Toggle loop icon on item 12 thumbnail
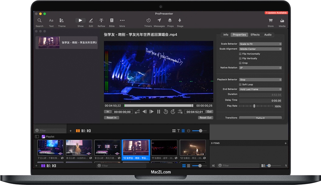This screenshot has width=321, height=185. 204,158
